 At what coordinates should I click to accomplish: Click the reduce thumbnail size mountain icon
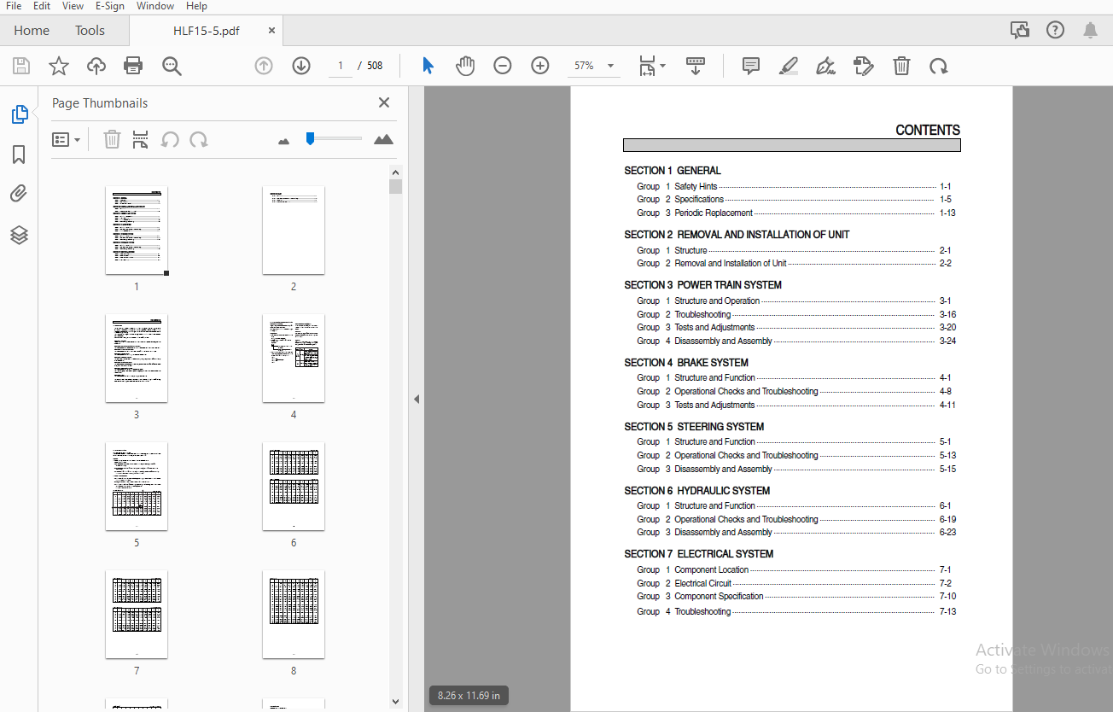pyautogui.click(x=284, y=141)
